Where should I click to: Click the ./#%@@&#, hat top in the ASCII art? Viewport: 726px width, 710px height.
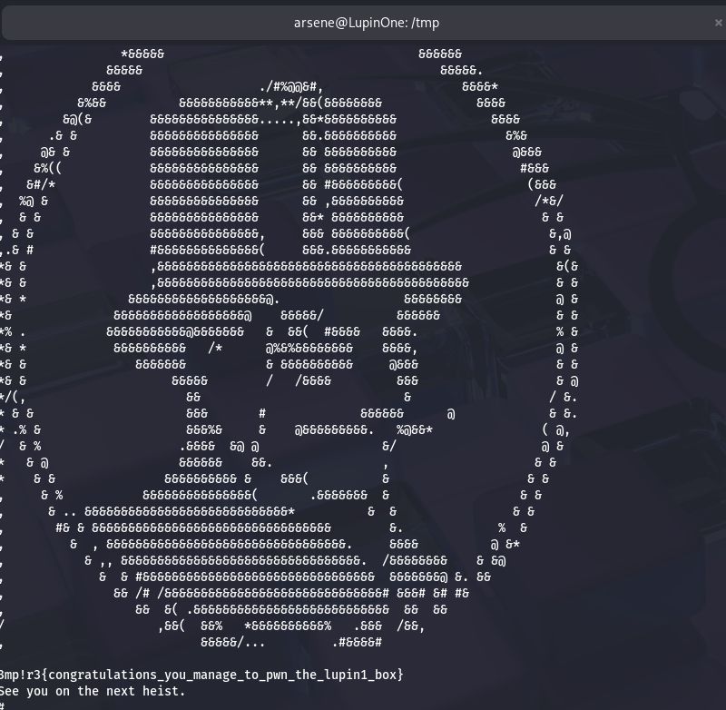point(291,86)
